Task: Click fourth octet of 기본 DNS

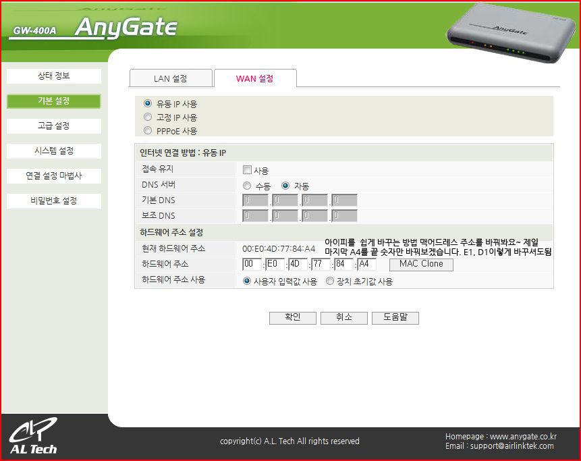Action: tap(344, 200)
